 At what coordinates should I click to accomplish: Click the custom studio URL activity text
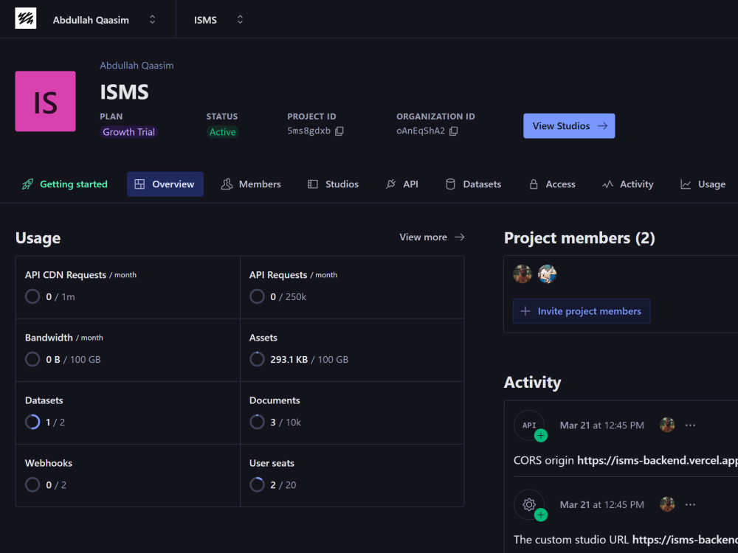click(x=626, y=540)
